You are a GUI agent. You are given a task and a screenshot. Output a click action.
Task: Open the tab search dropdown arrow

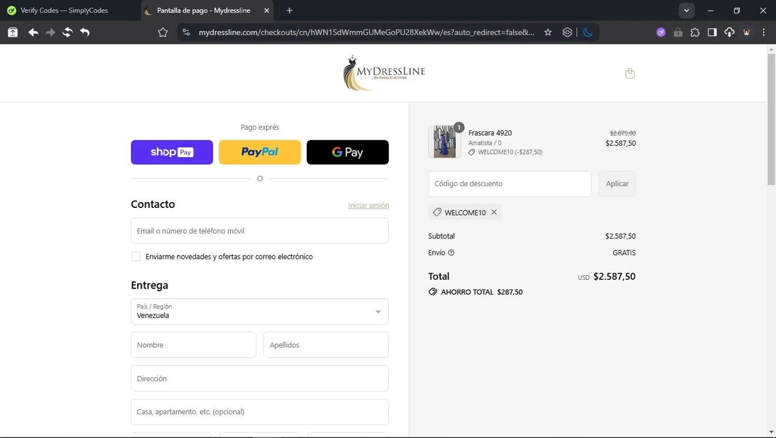pyautogui.click(x=687, y=10)
